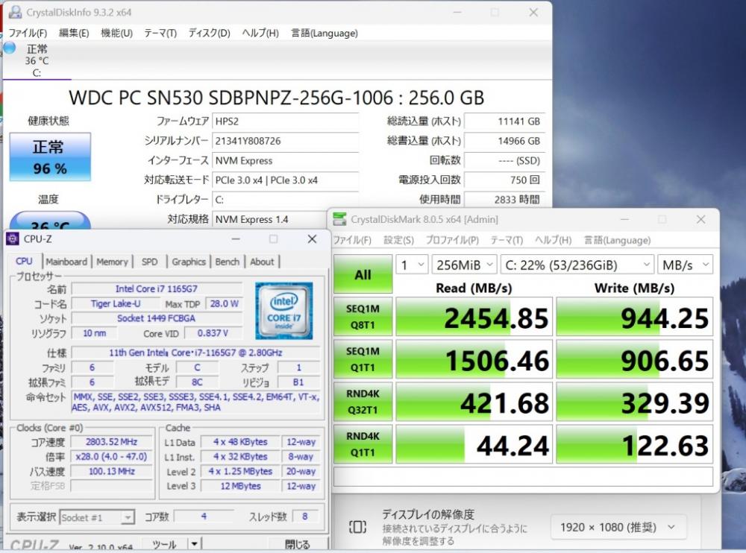Click the display resolution icon in Settings
This screenshot has width=746, height=553.
pyautogui.click(x=357, y=527)
